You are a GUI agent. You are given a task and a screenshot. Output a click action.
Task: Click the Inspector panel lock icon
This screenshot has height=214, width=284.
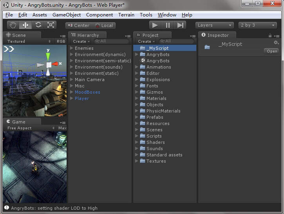(x=270, y=35)
